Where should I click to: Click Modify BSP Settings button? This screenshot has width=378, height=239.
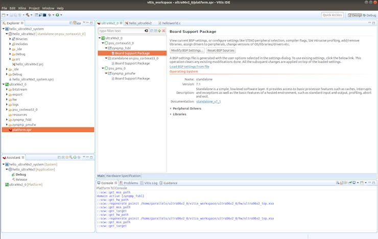click(x=187, y=51)
